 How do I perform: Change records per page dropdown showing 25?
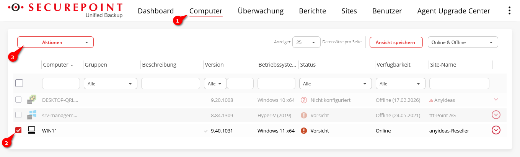(306, 42)
